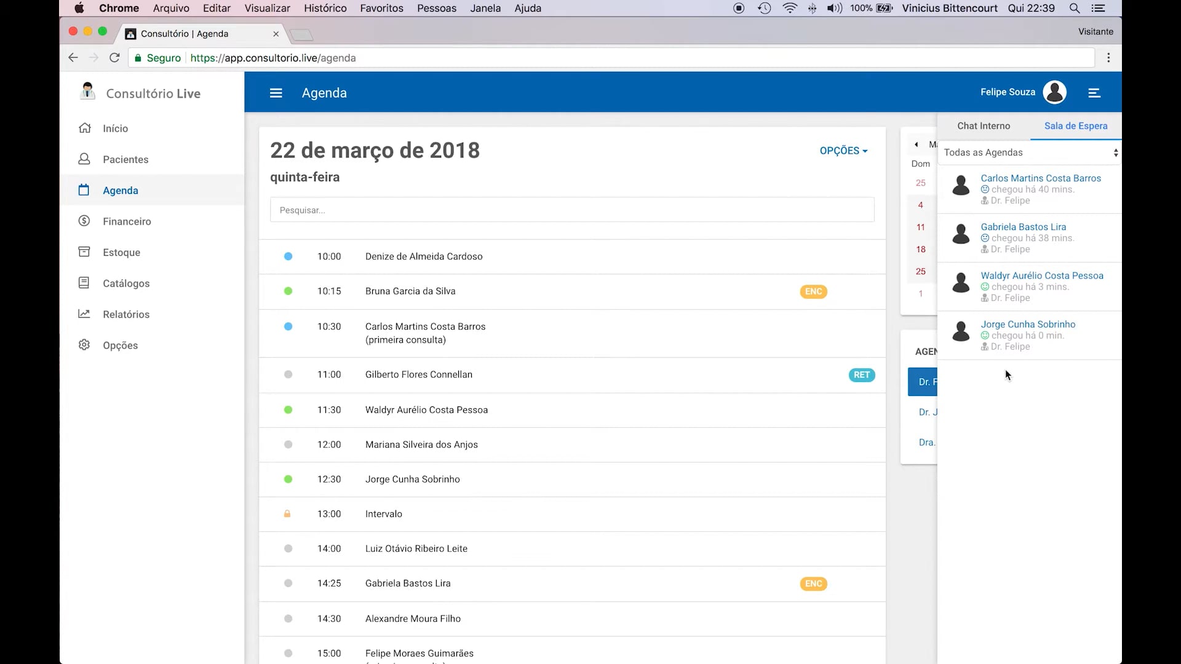
Task: Click the Opções gear icon in sidebar
Action: [x=84, y=345]
